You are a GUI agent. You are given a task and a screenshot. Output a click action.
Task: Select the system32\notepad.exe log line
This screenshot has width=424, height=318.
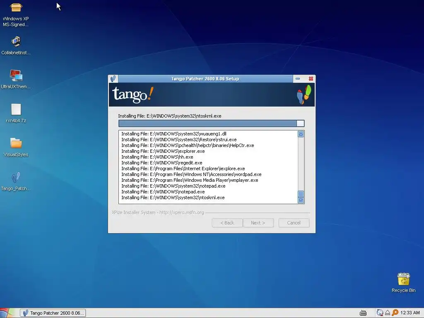pyautogui.click(x=173, y=186)
